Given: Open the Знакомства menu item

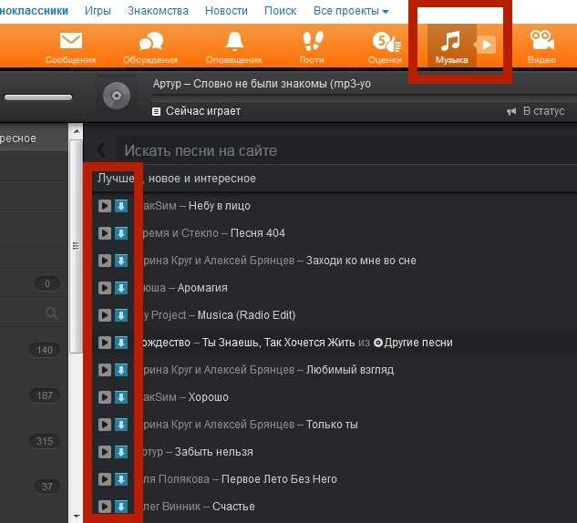Looking at the screenshot, I should (x=159, y=11).
